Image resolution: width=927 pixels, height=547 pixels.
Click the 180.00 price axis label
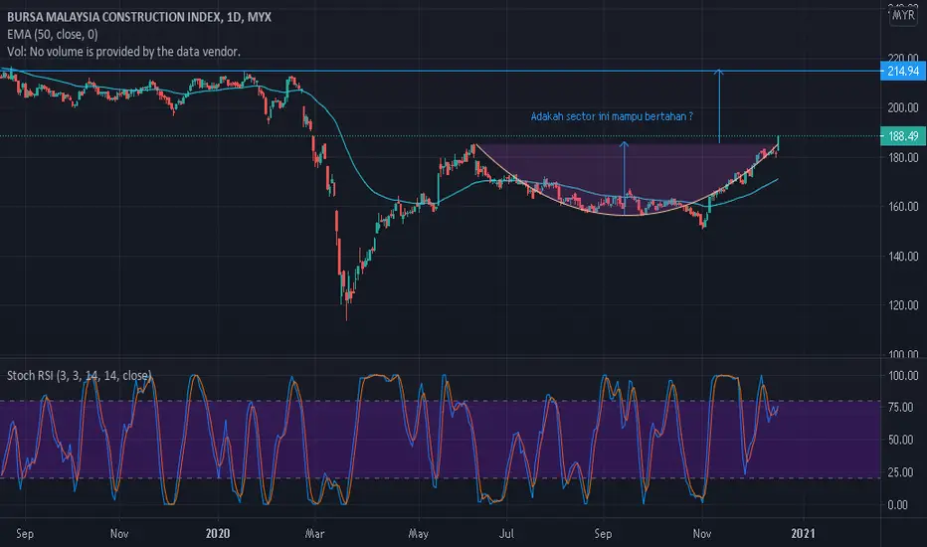tap(903, 157)
